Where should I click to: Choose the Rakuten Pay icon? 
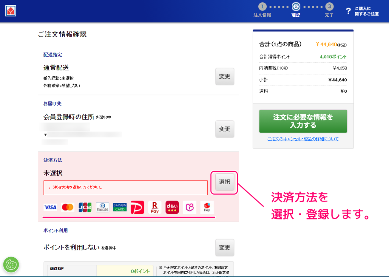[x=154, y=207]
